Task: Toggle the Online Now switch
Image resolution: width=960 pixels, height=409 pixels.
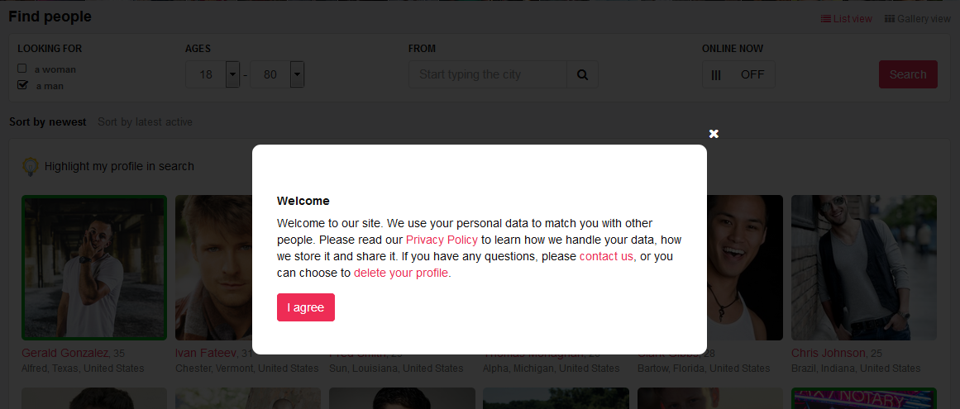Action: coord(738,74)
